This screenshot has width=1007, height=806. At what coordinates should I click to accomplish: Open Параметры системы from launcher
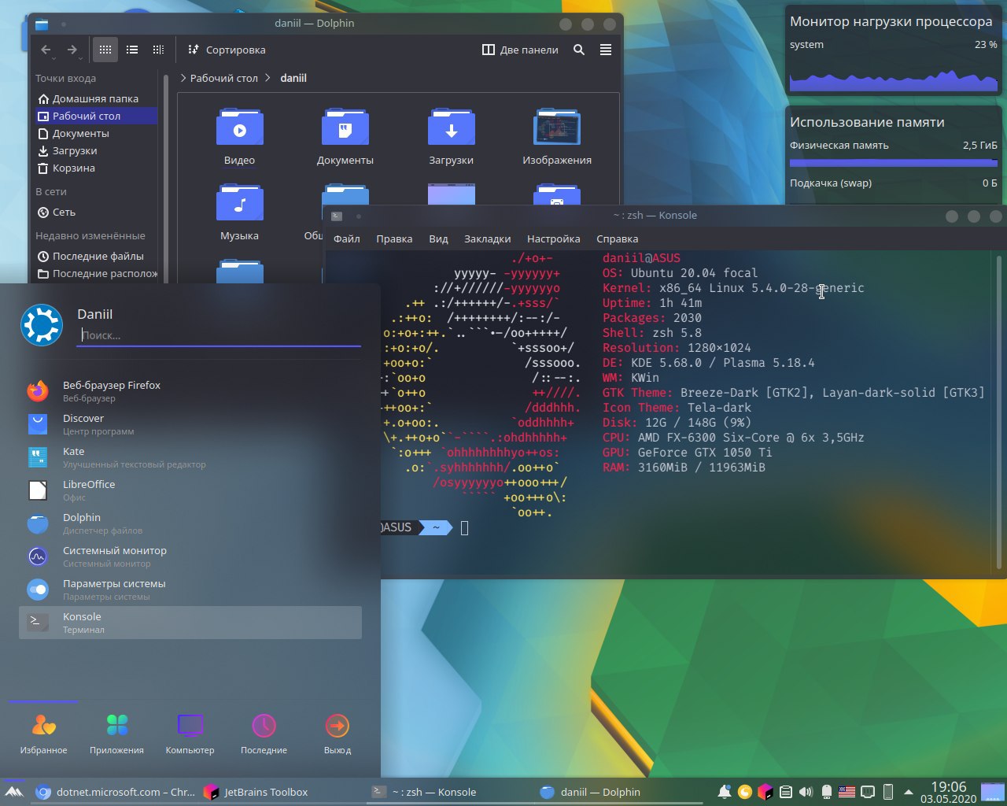[190, 590]
